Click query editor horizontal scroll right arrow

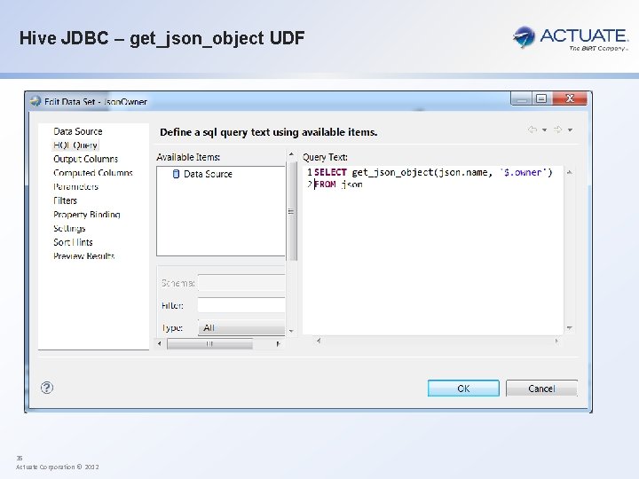coord(556,340)
